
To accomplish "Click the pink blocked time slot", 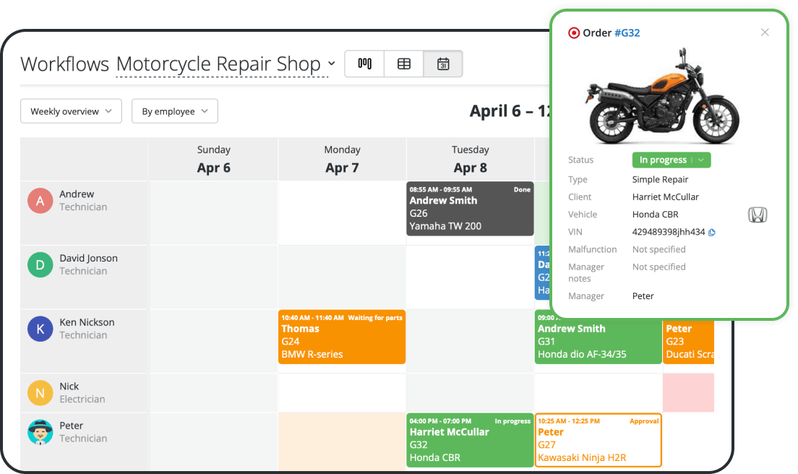I will tap(688, 392).
